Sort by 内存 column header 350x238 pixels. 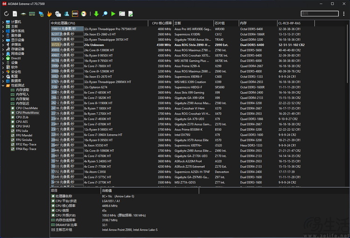click(258, 23)
